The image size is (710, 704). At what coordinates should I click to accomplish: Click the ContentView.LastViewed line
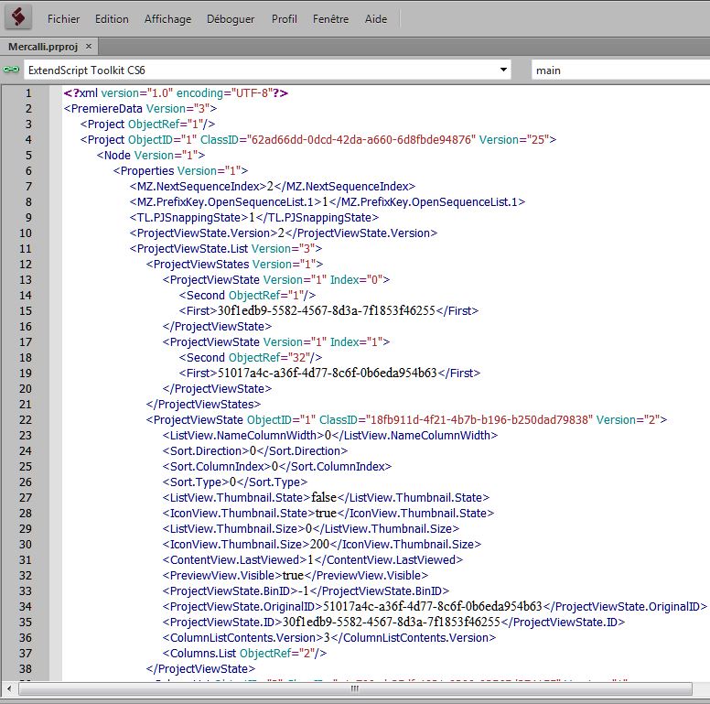[313, 560]
